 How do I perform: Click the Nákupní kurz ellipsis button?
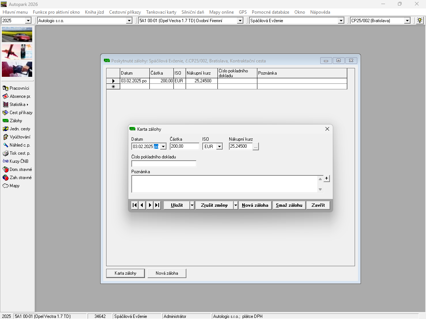click(x=256, y=147)
